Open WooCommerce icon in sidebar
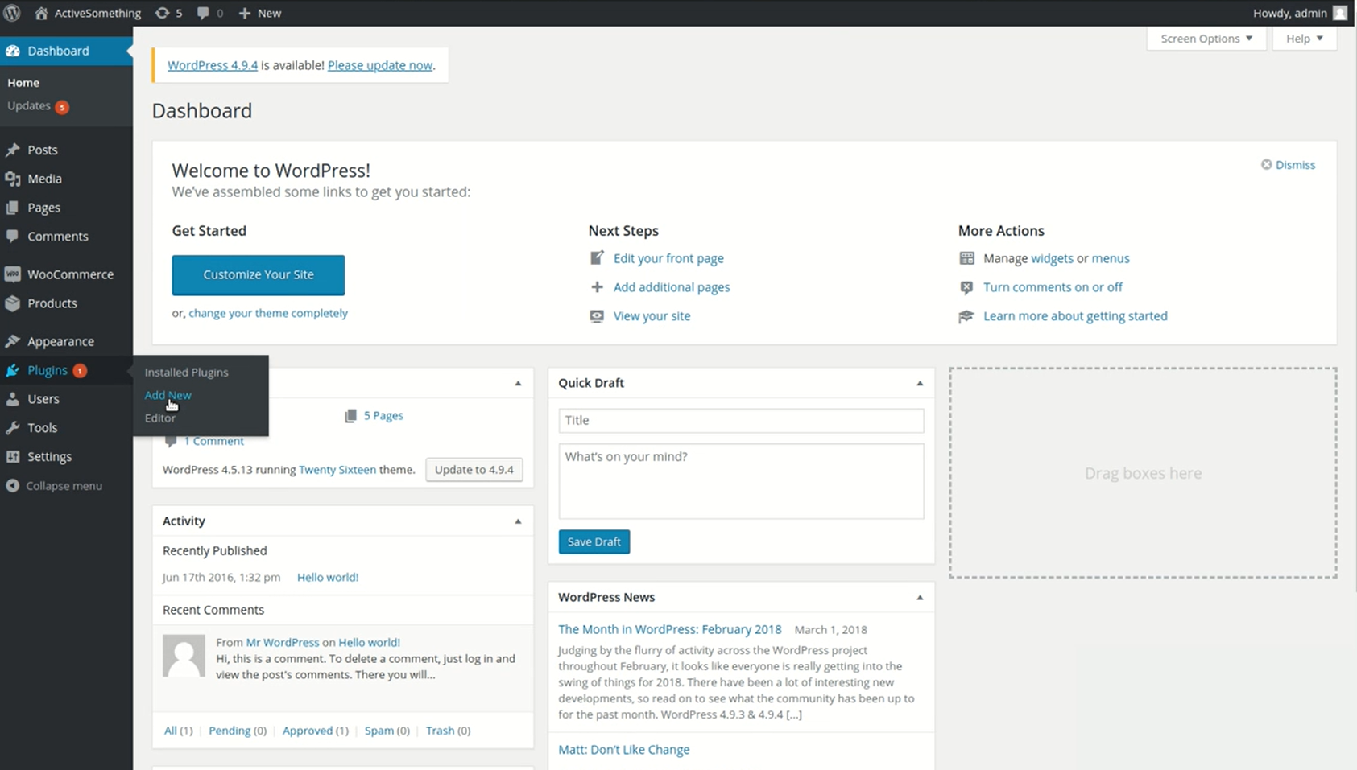Image resolution: width=1357 pixels, height=770 pixels. pyautogui.click(x=13, y=274)
